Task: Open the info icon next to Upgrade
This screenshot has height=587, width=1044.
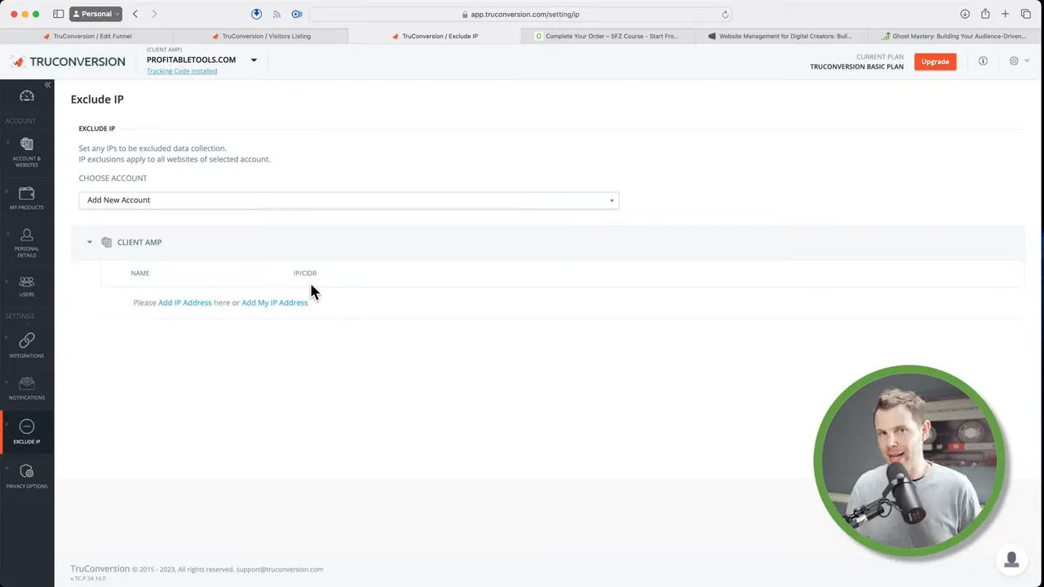Action: (x=983, y=61)
